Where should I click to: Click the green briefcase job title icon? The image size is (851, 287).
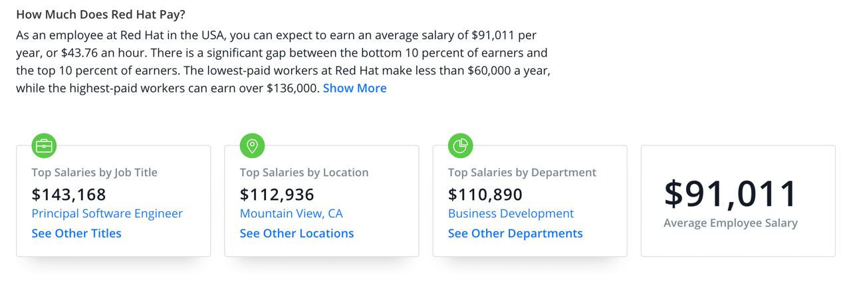pyautogui.click(x=44, y=145)
